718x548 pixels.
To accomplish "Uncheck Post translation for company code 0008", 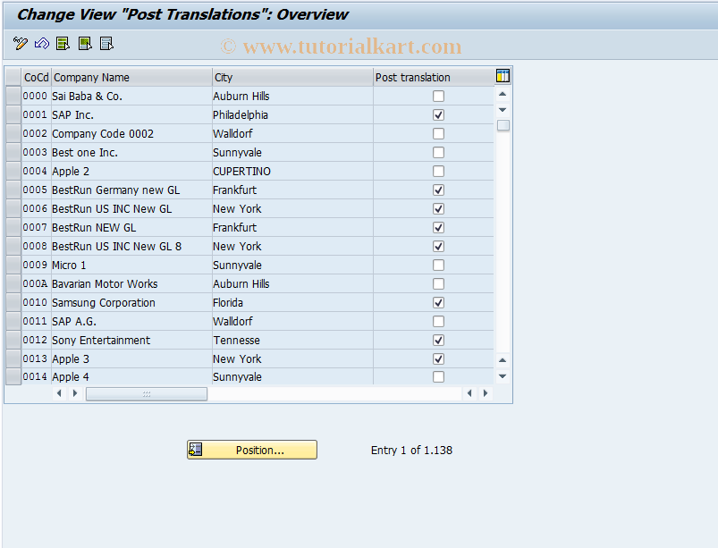I will coord(438,247).
